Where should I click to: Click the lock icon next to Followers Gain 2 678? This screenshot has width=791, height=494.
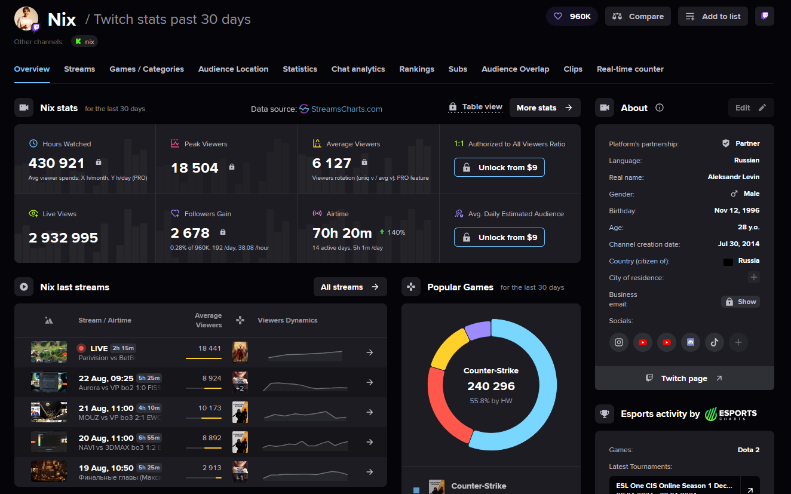click(x=223, y=232)
